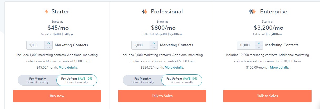Click the Enterprise marketing contacts input field
Viewport: 320px width, 109px height.
[246, 45]
